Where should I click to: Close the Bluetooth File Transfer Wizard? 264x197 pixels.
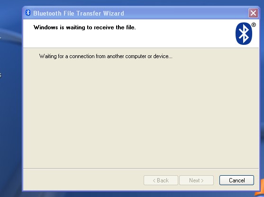coord(253,13)
